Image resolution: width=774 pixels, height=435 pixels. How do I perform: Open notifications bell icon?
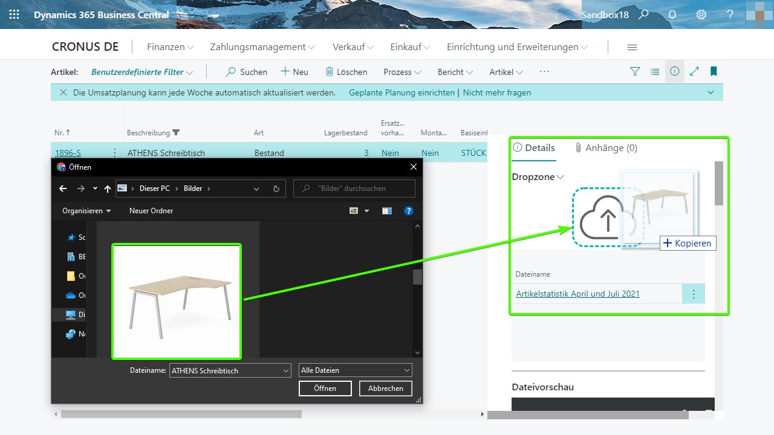[x=672, y=14]
